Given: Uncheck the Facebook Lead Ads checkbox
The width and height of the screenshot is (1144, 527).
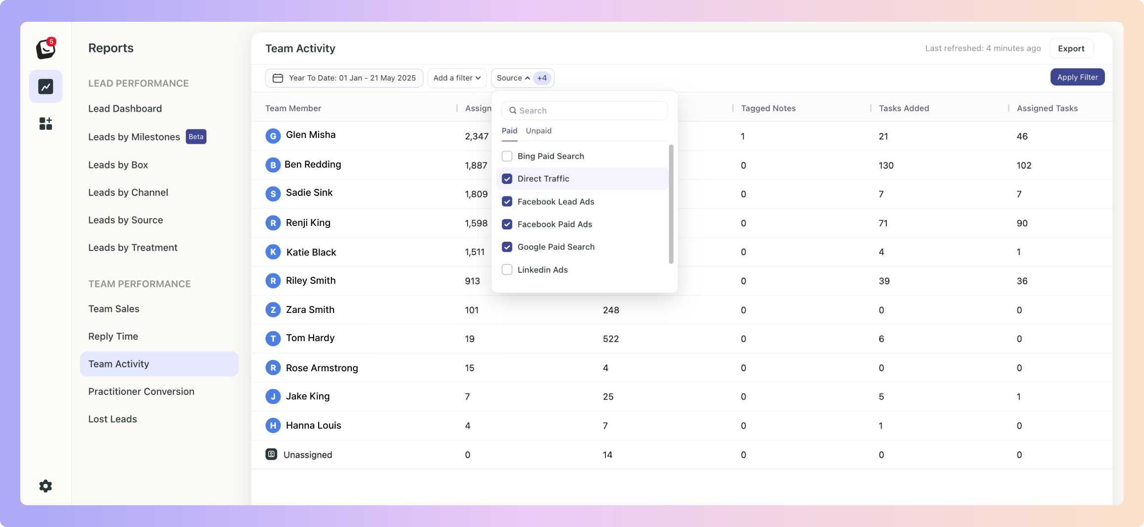Looking at the screenshot, I should pyautogui.click(x=507, y=202).
